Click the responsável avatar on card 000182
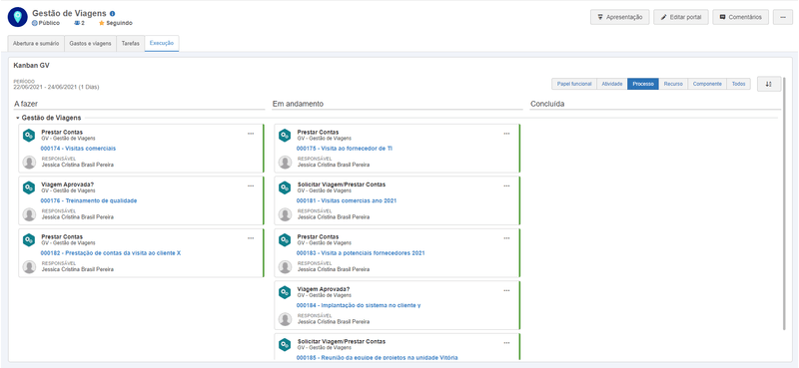Viewport: 799px width, 368px height. [30, 266]
